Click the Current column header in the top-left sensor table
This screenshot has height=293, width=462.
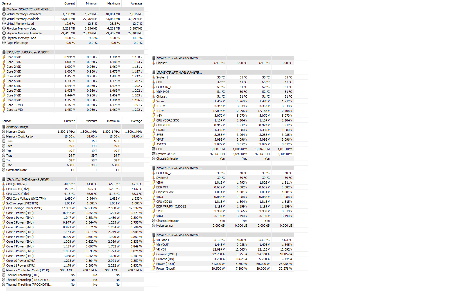coord(70,3)
